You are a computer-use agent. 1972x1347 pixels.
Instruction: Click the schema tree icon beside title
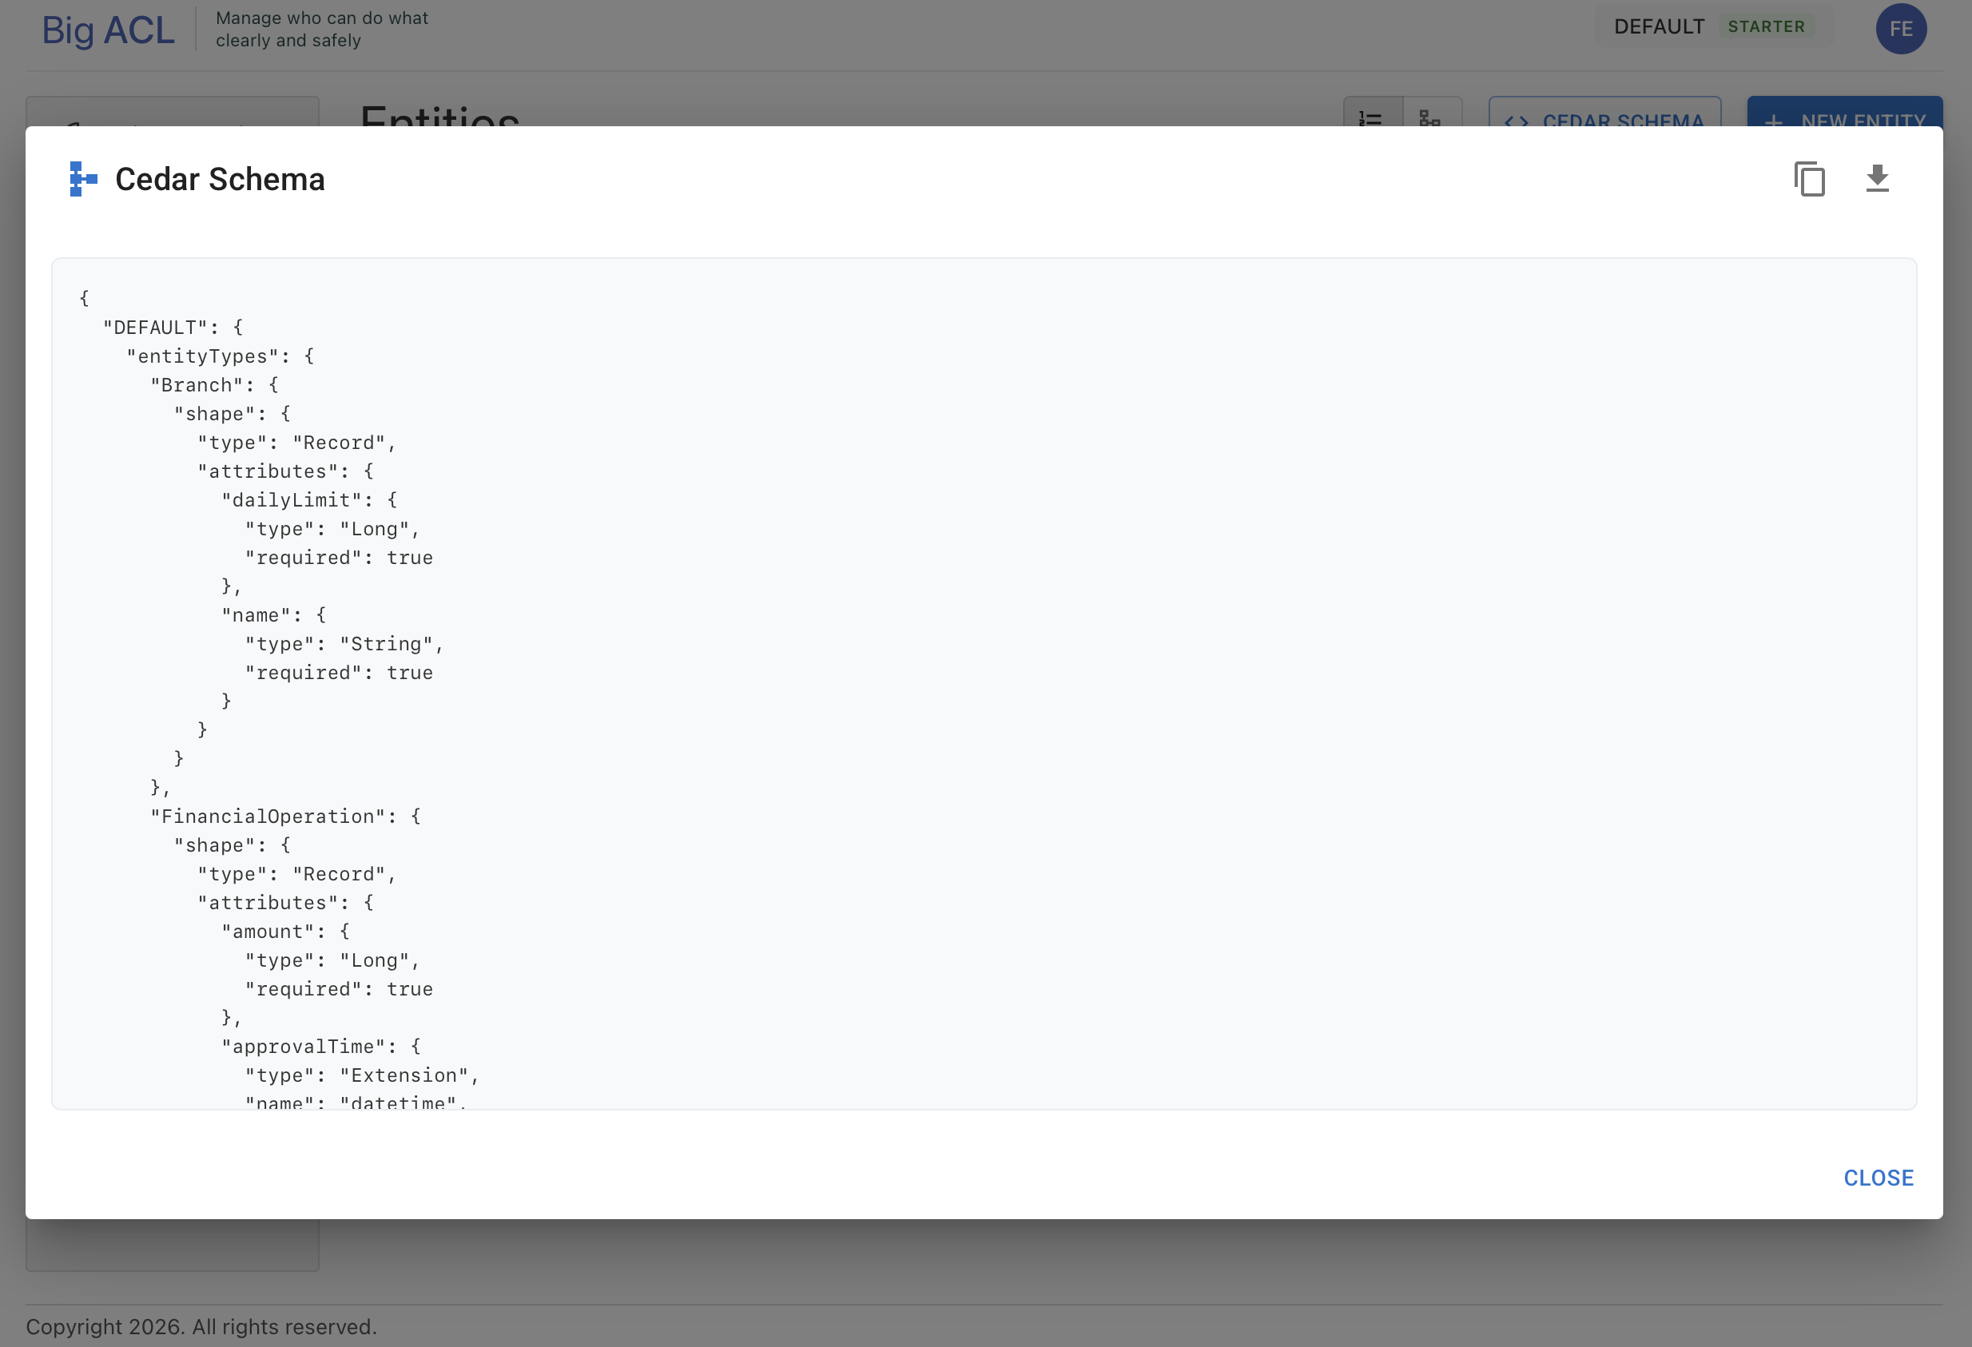pyautogui.click(x=82, y=179)
